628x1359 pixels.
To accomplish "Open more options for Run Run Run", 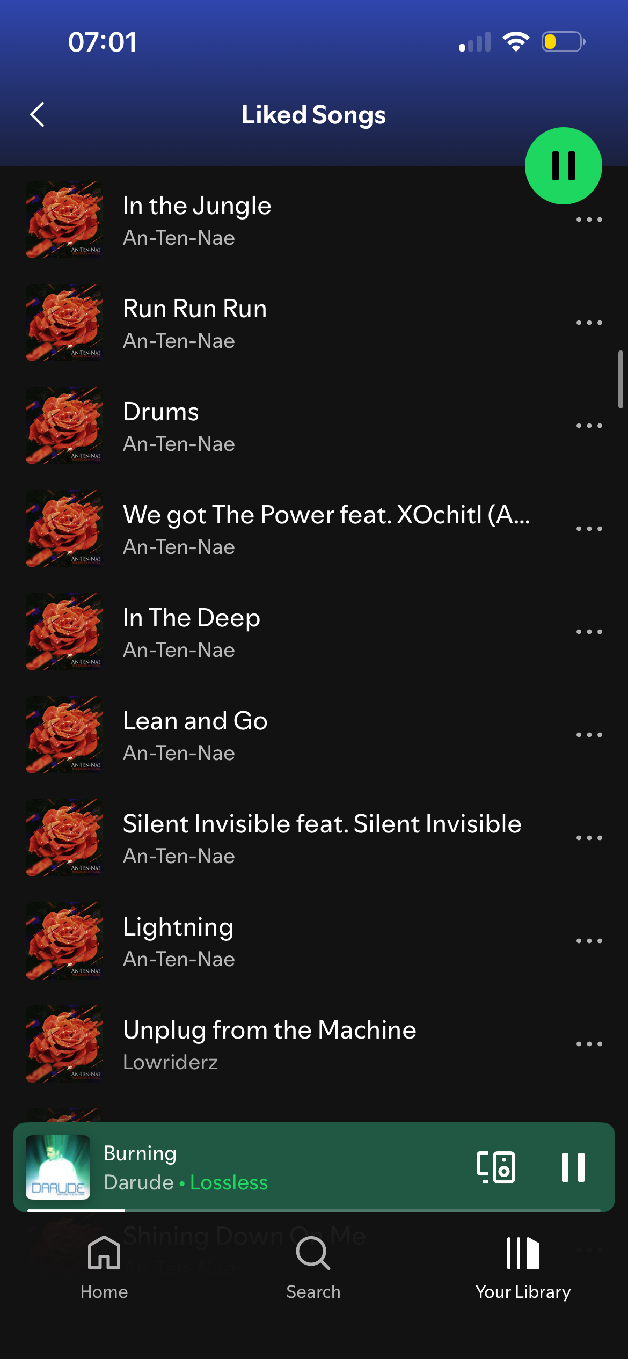I will tap(589, 323).
